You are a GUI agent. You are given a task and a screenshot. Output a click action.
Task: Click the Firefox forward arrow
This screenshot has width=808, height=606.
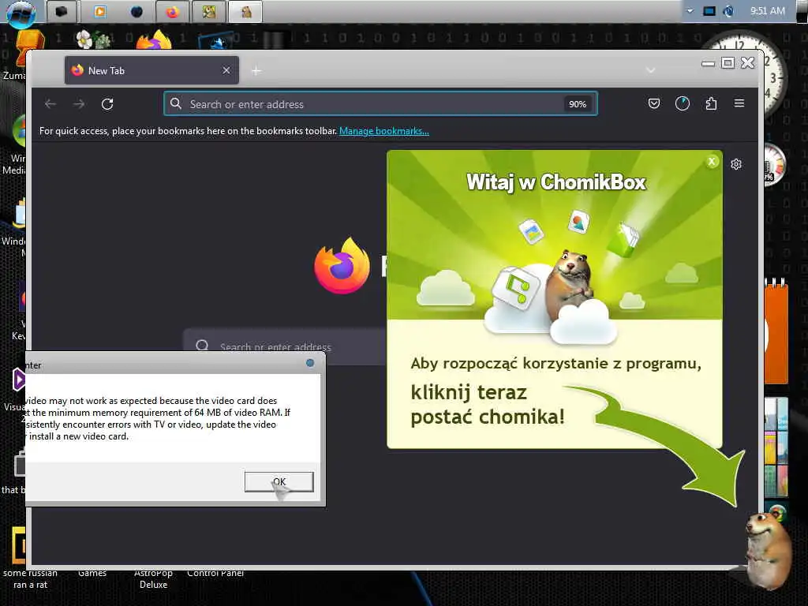79,104
